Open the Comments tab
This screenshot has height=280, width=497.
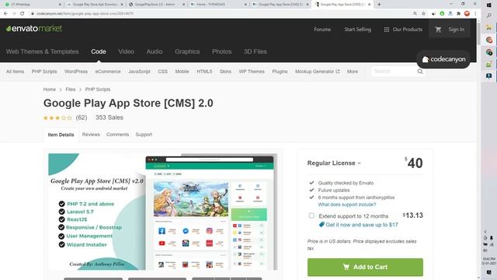click(x=117, y=135)
